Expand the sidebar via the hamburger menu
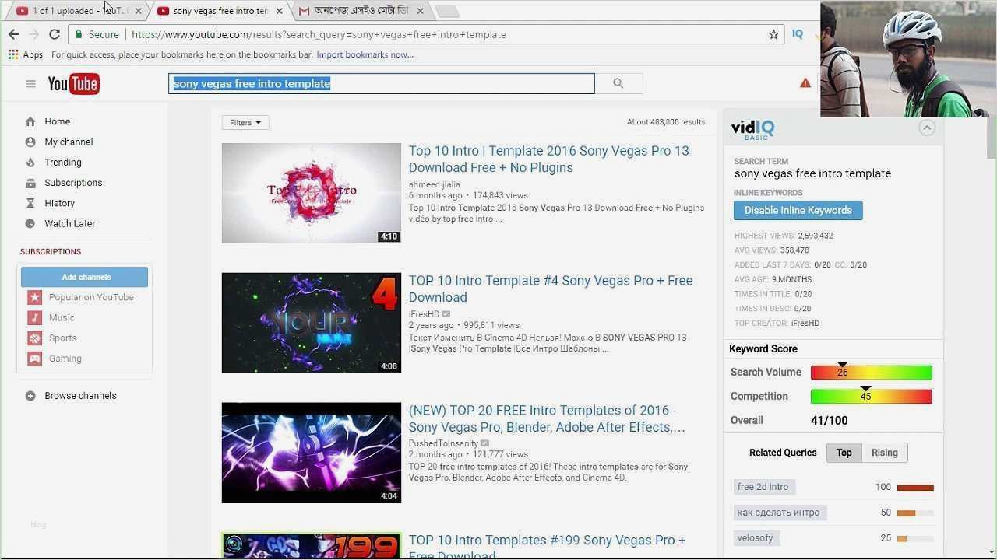Image resolution: width=997 pixels, height=560 pixels. coord(30,83)
